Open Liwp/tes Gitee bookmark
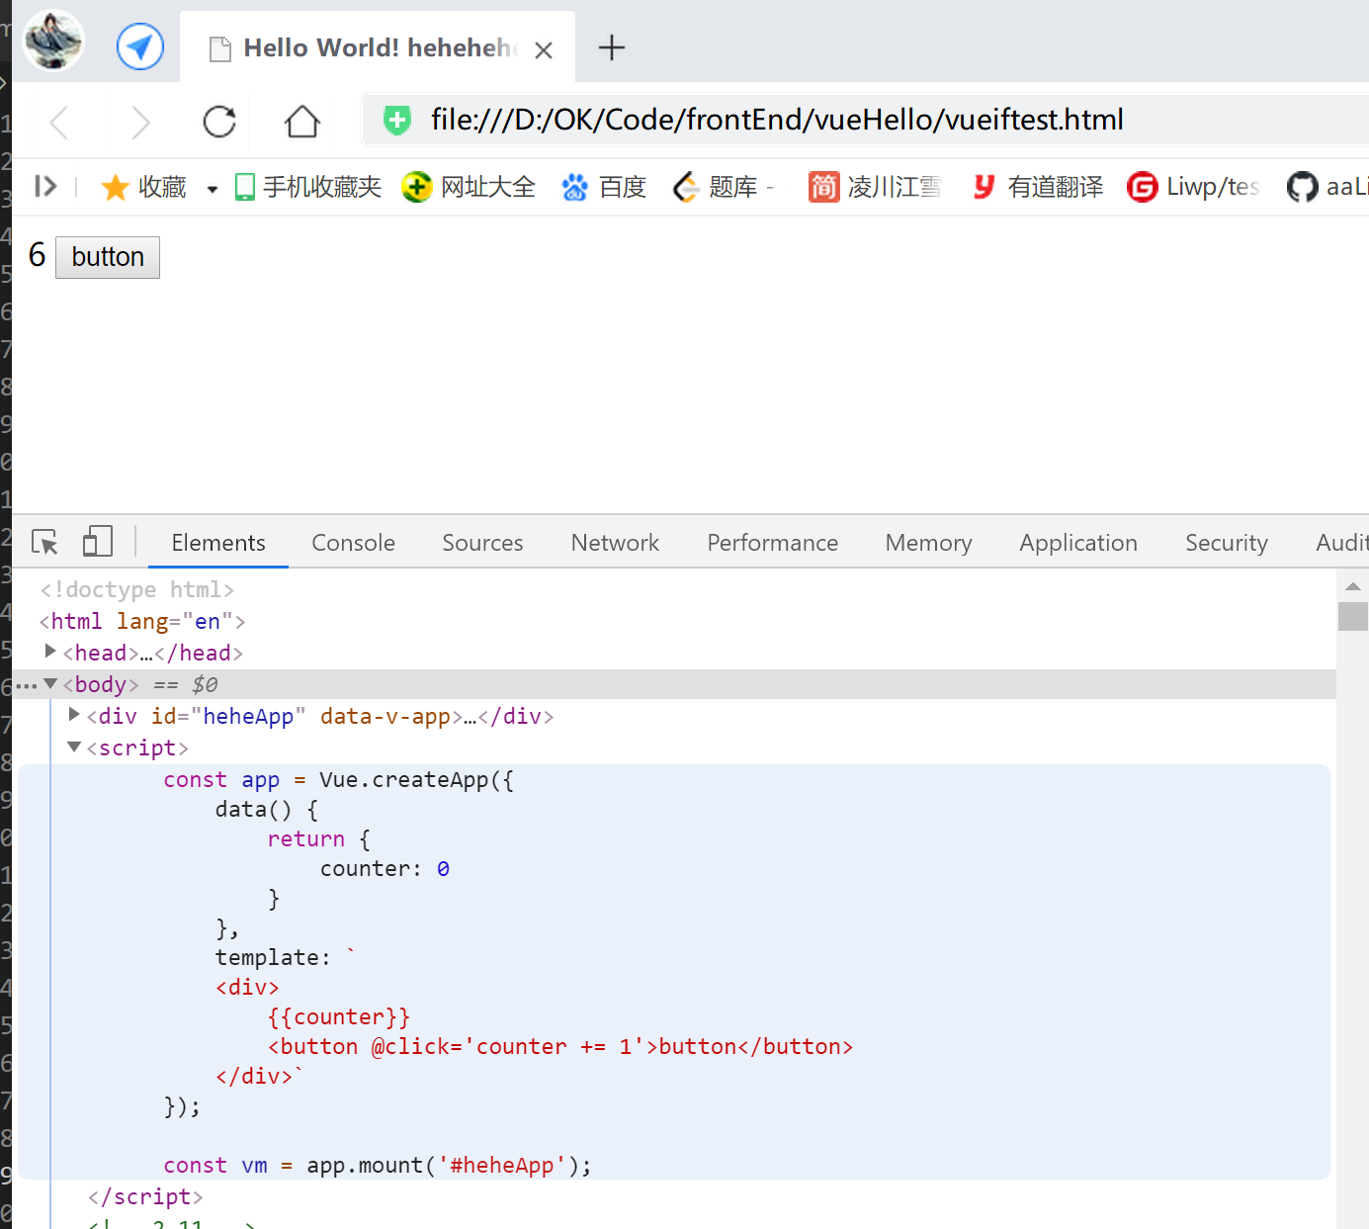1369x1229 pixels. click(x=1193, y=187)
